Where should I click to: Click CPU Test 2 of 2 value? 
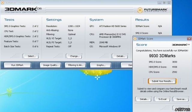(35, 31)
